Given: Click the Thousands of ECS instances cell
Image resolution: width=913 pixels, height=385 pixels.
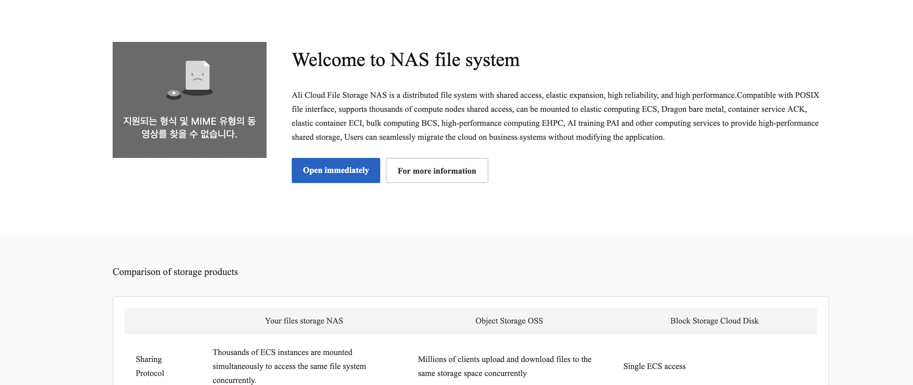Looking at the screenshot, I should pyautogui.click(x=289, y=366).
